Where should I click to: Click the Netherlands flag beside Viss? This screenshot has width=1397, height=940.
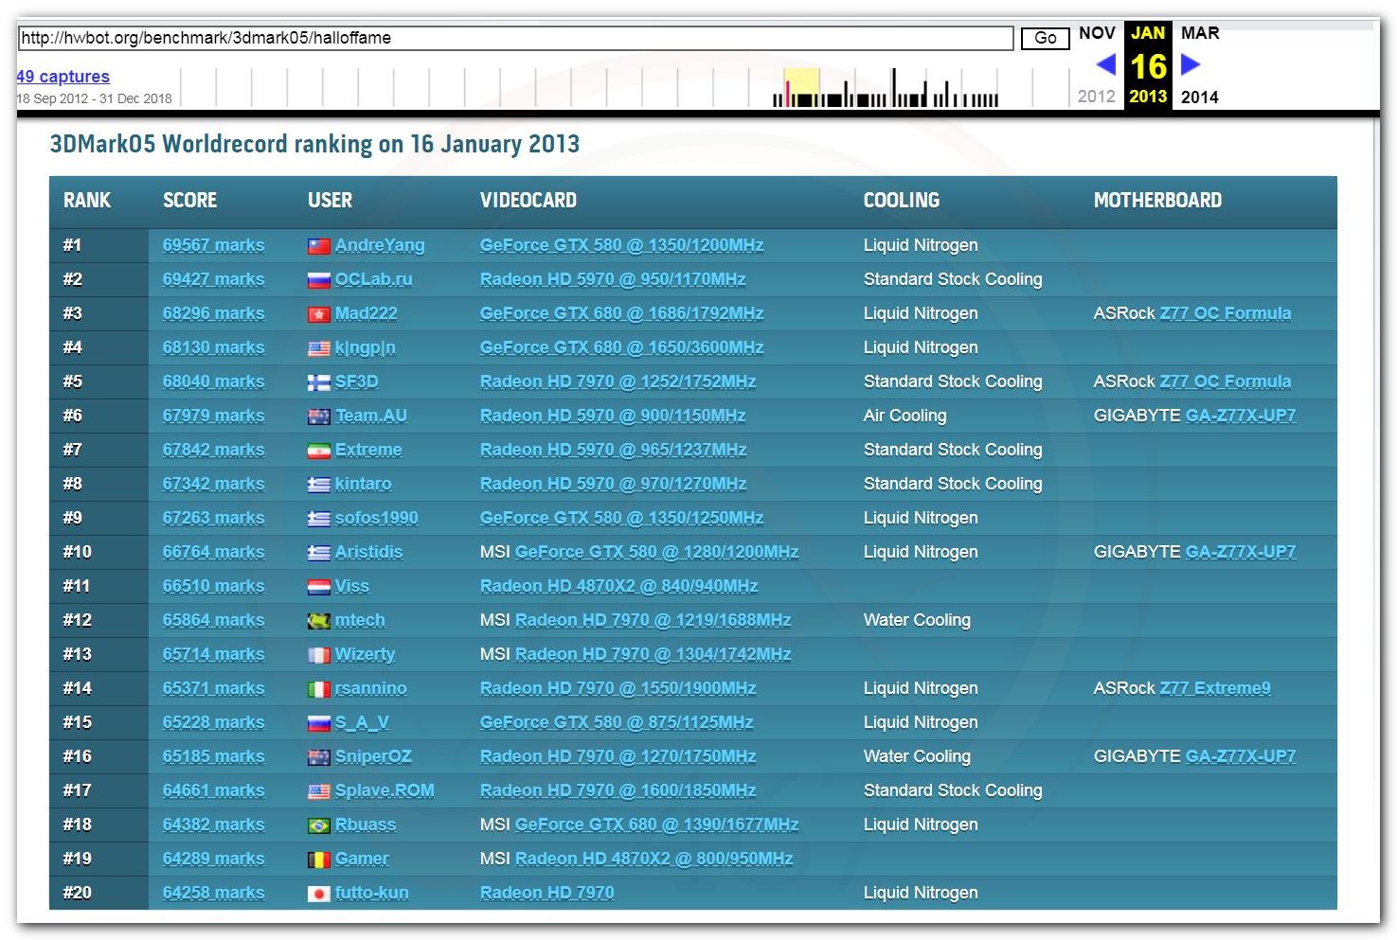point(319,587)
